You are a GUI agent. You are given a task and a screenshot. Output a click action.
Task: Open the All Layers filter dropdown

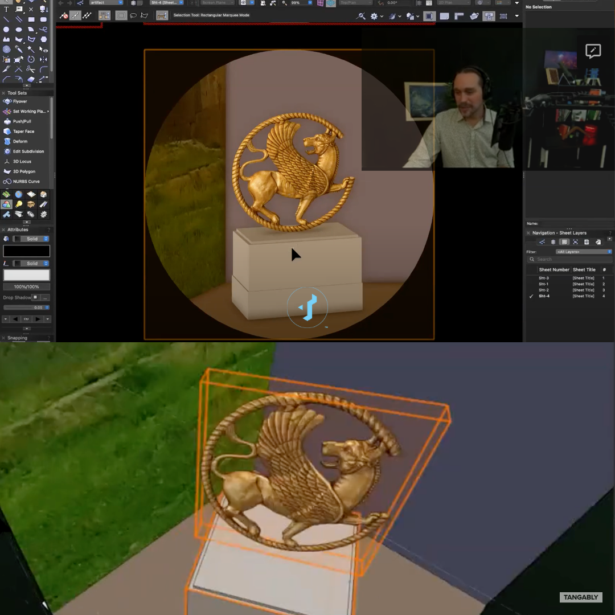click(584, 252)
